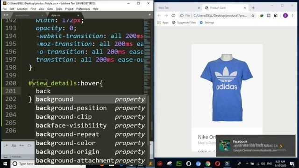
Task: Click the volume icon in system tray
Action: [263, 164]
